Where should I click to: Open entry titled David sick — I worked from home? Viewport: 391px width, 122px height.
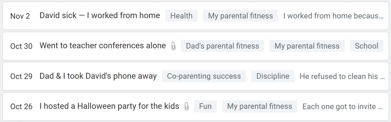pos(100,16)
